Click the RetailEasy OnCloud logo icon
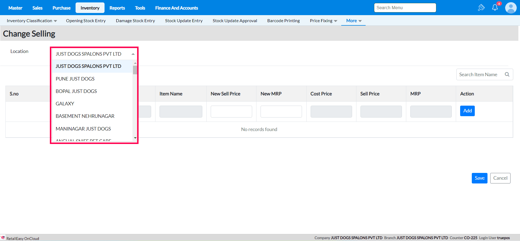This screenshot has height=241, width=520. [x=3, y=237]
